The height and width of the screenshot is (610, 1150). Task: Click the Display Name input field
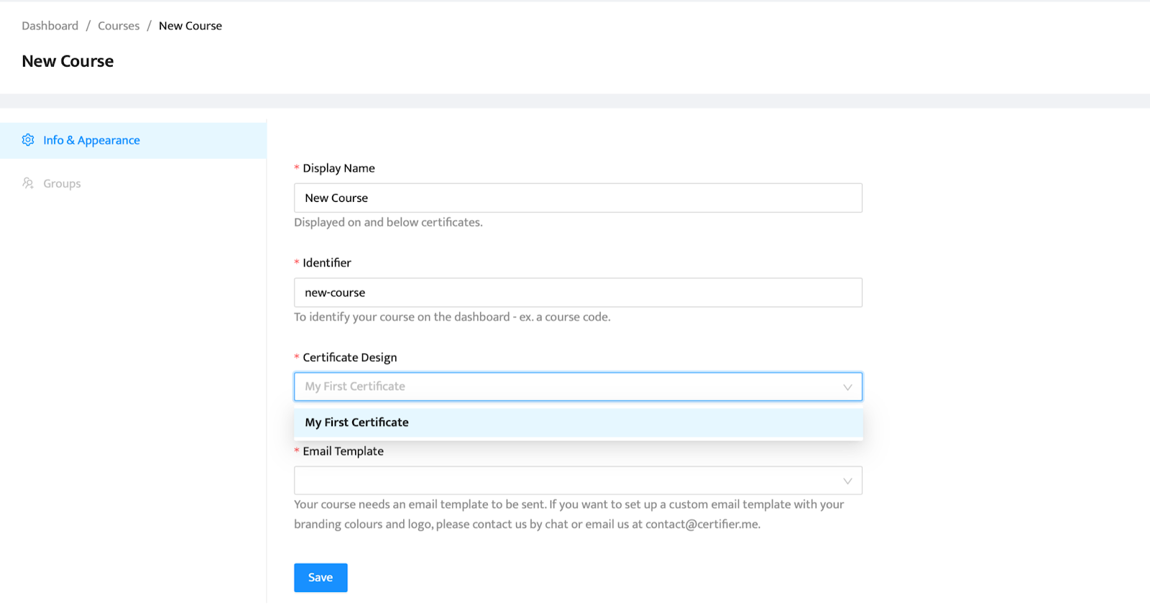click(578, 198)
